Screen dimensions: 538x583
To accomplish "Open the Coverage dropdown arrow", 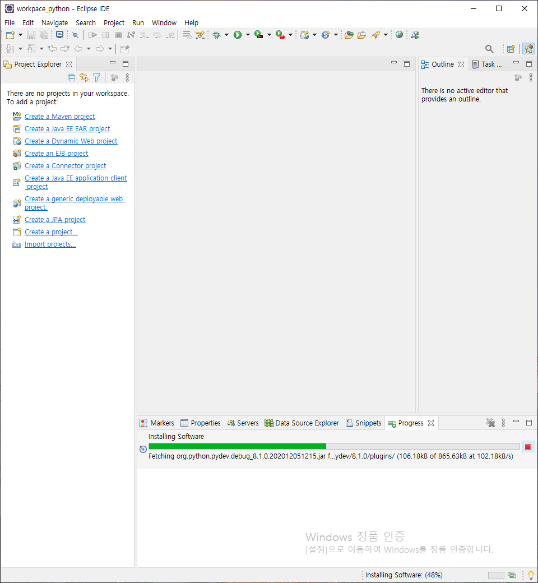I will [269, 35].
